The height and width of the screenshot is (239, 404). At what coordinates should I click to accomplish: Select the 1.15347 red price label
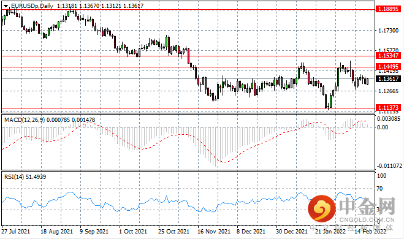[x=389, y=56]
